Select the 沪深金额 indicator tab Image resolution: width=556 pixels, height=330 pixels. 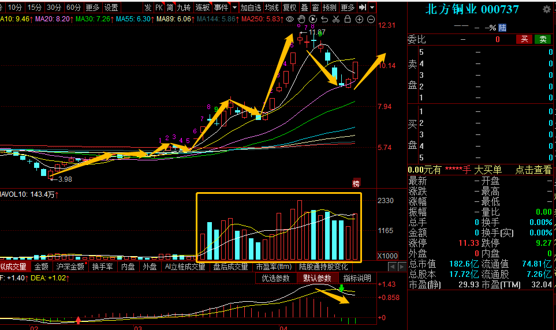click(70, 267)
